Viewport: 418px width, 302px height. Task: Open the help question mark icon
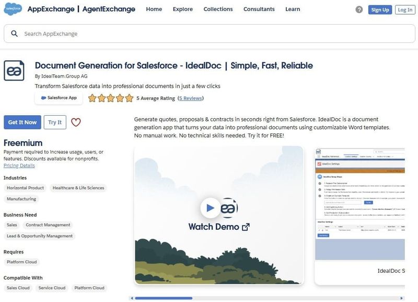point(359,9)
